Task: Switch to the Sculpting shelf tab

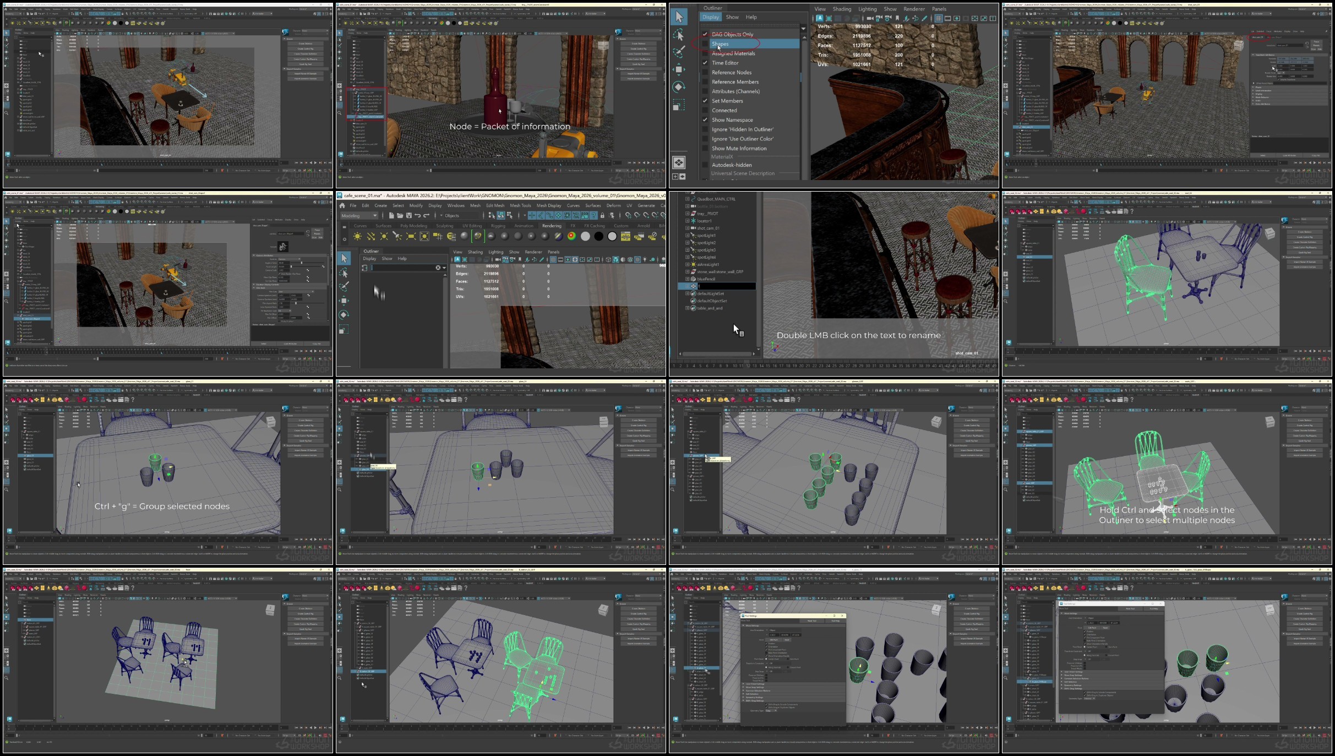Action: (x=444, y=226)
